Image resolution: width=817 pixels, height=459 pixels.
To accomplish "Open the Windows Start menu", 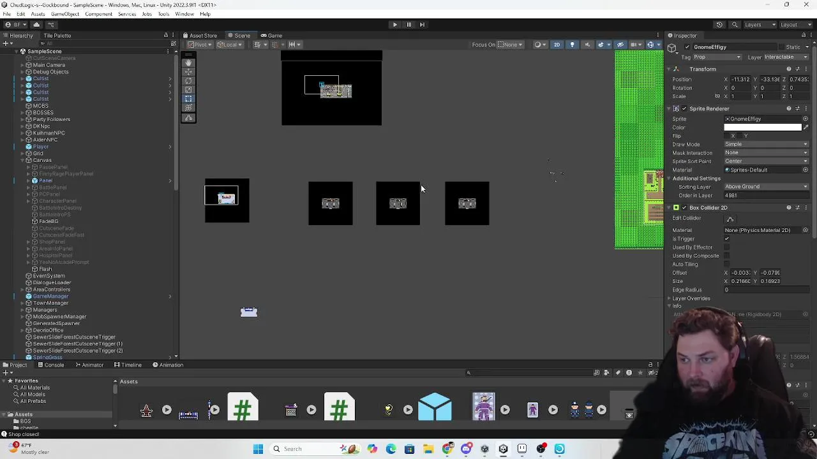I will [258, 449].
